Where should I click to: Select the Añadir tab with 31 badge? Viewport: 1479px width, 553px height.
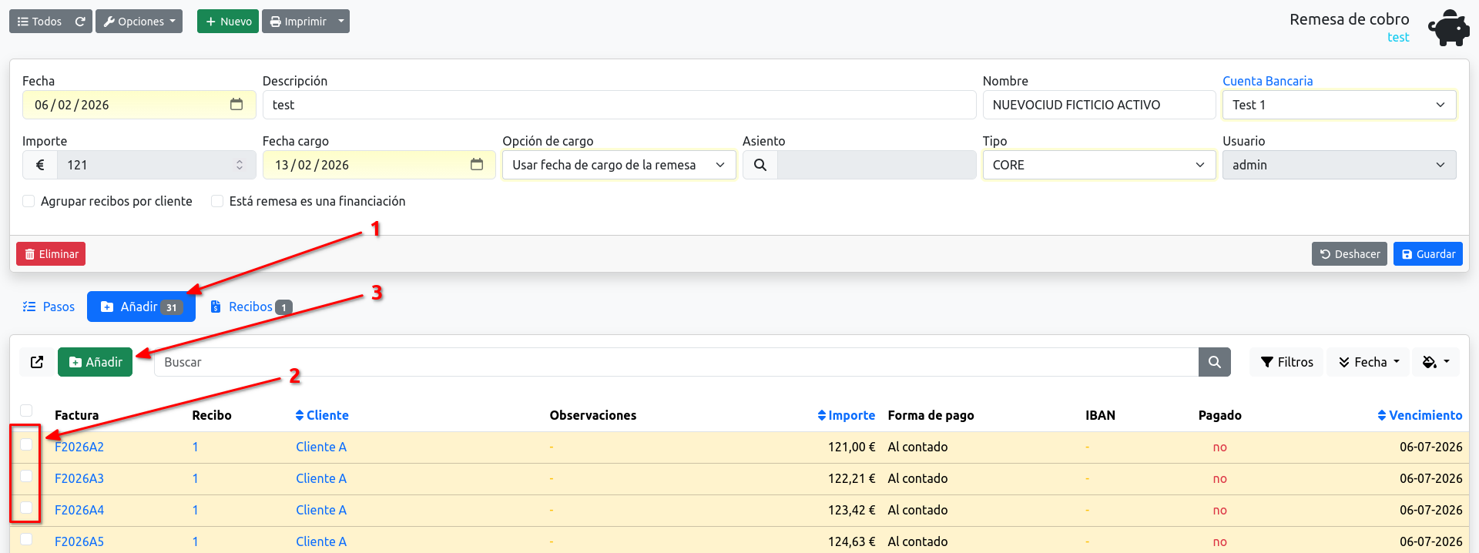click(141, 307)
